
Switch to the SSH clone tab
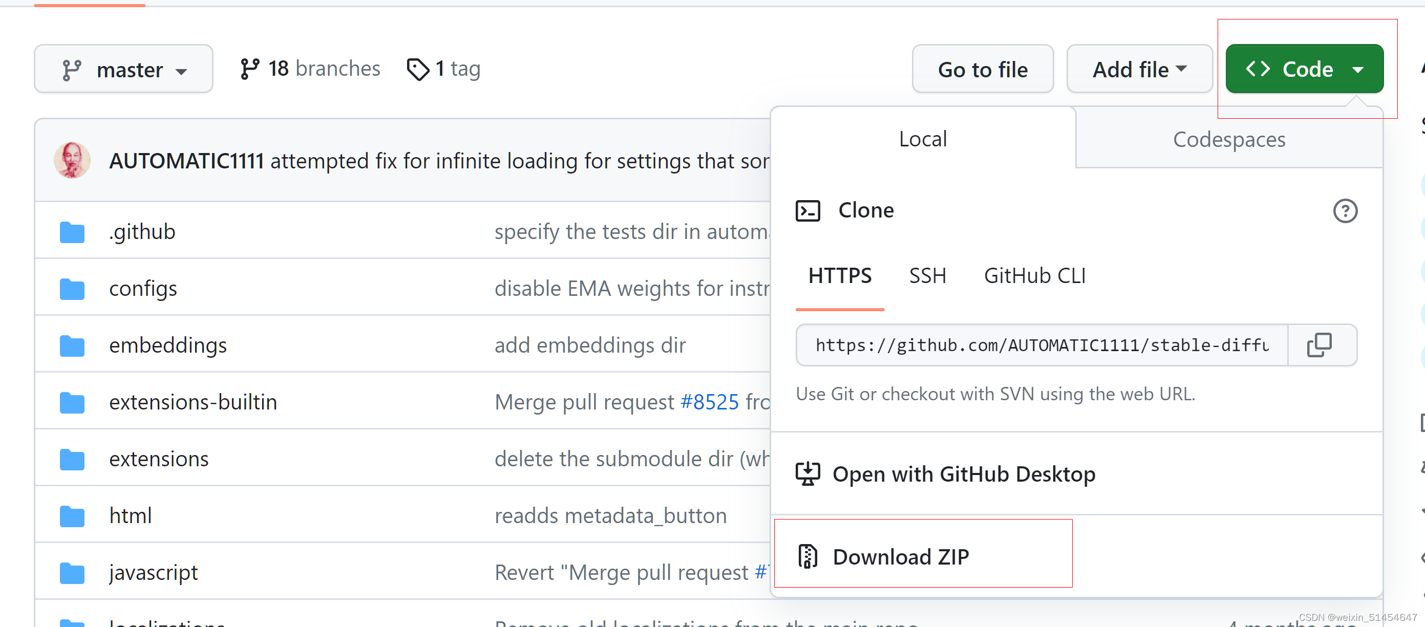927,274
